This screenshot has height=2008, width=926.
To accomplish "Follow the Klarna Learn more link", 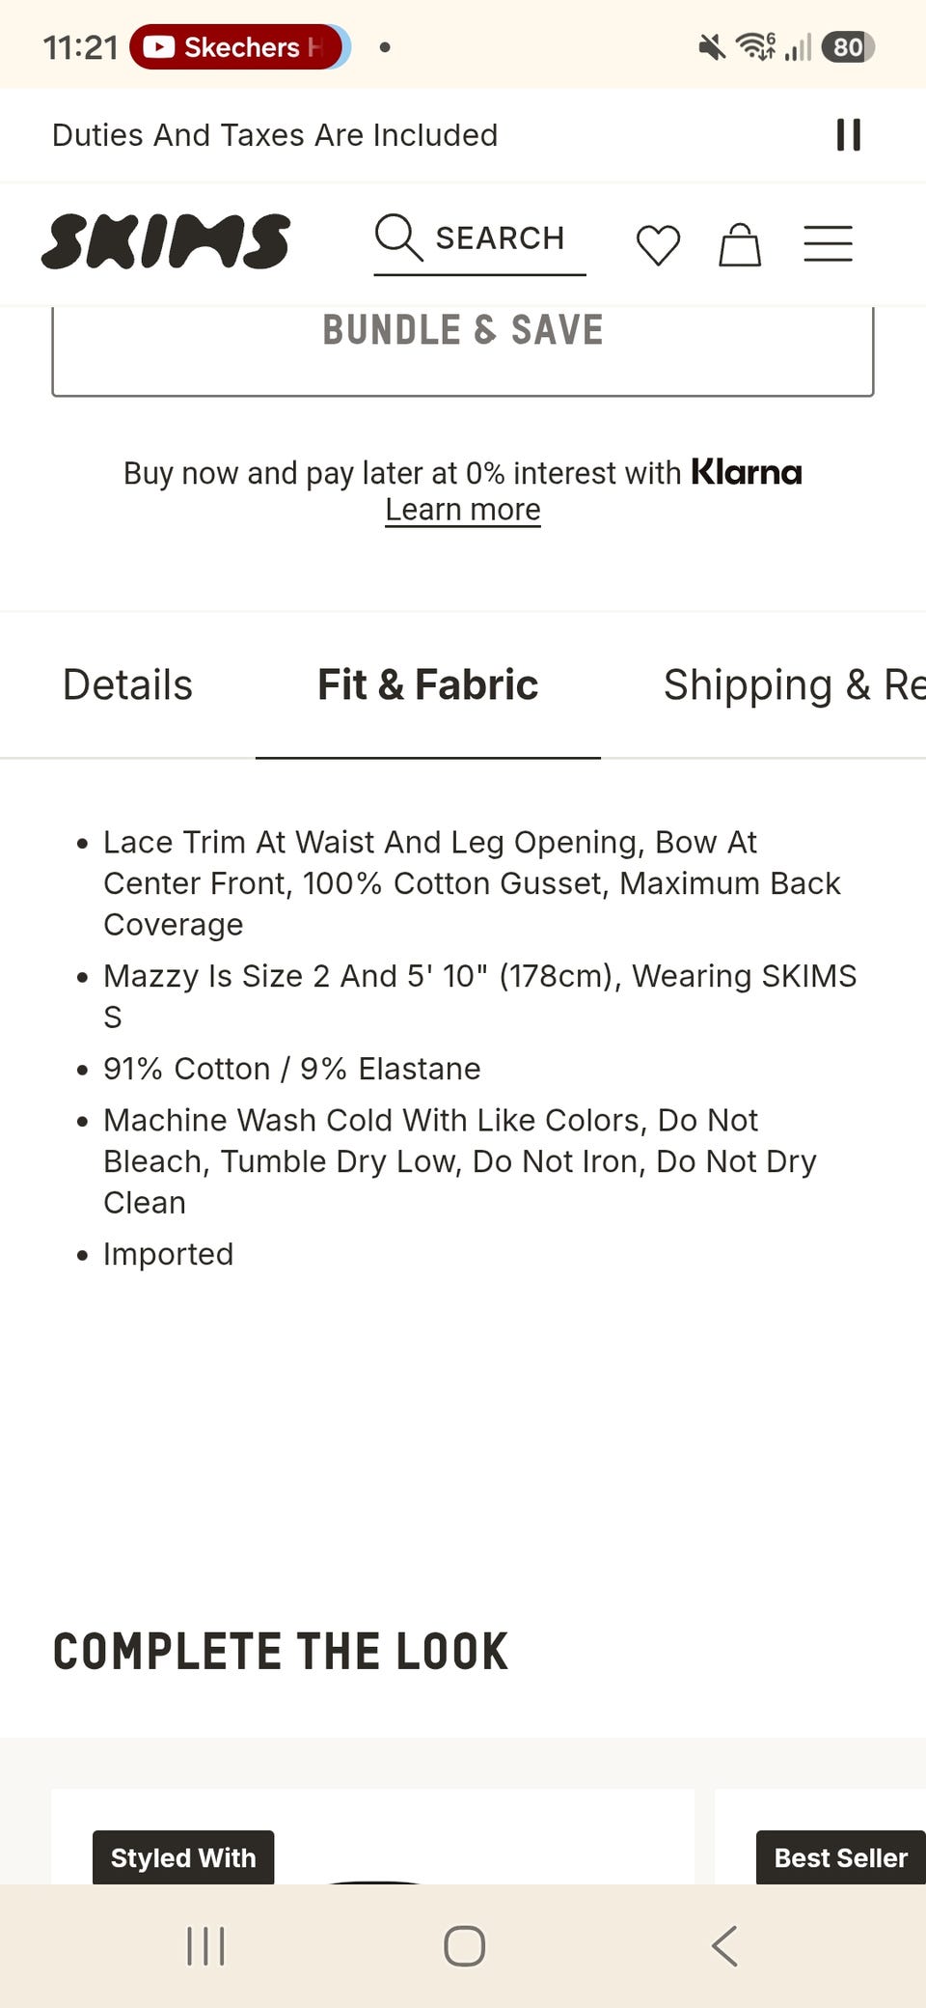I will coord(463,510).
